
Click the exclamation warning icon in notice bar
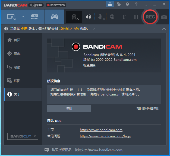click(6, 29)
